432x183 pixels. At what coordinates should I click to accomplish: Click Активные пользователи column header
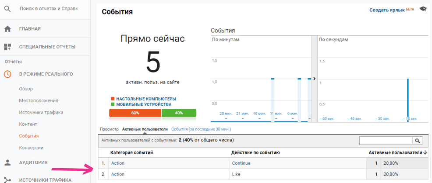tap(395, 152)
